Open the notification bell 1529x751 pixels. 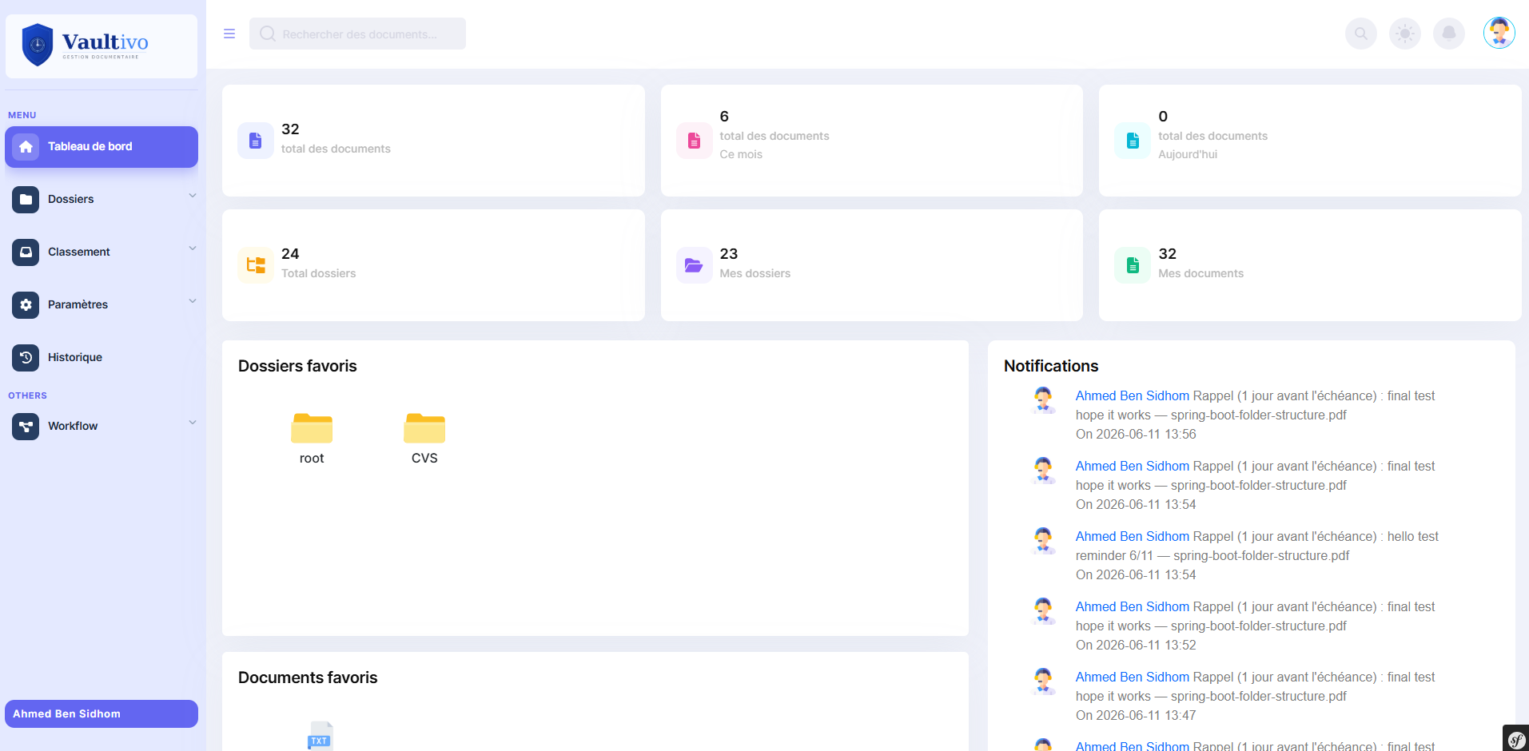(x=1448, y=34)
